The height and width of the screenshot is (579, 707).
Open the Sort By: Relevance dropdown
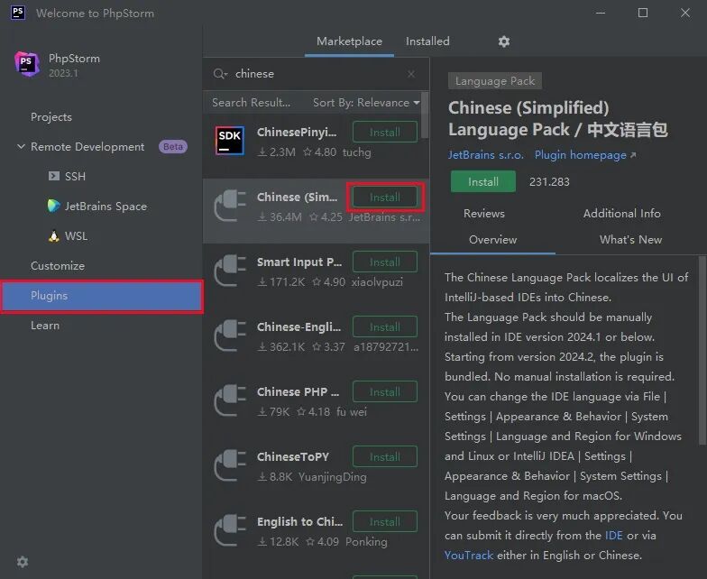click(366, 103)
